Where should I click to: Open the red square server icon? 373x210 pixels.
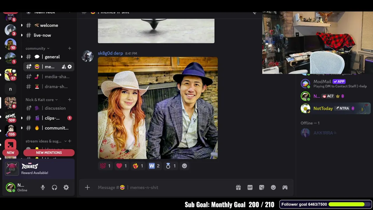[x=10, y=145]
